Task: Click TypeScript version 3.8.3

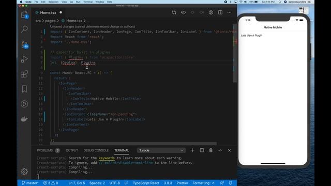Action: (x=168, y=183)
